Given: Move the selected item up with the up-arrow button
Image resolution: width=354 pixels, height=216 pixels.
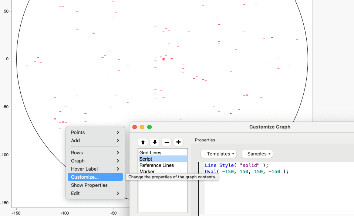Looking at the screenshot, I should coord(143,142).
